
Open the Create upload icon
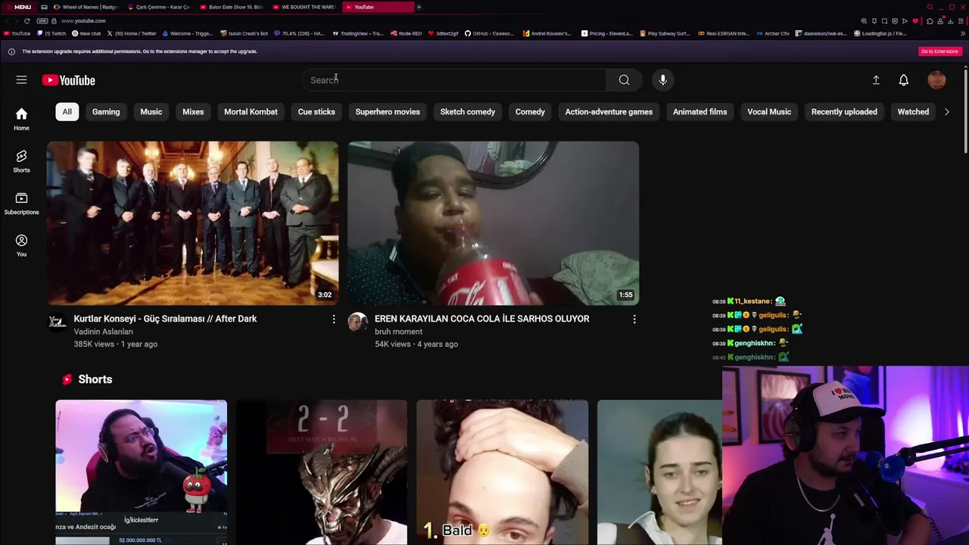pos(876,79)
